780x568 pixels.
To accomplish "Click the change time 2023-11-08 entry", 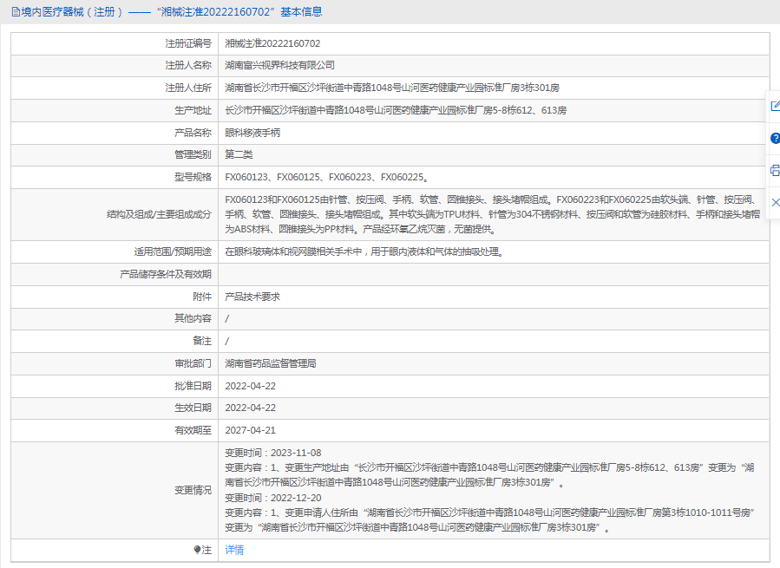I will [272, 453].
